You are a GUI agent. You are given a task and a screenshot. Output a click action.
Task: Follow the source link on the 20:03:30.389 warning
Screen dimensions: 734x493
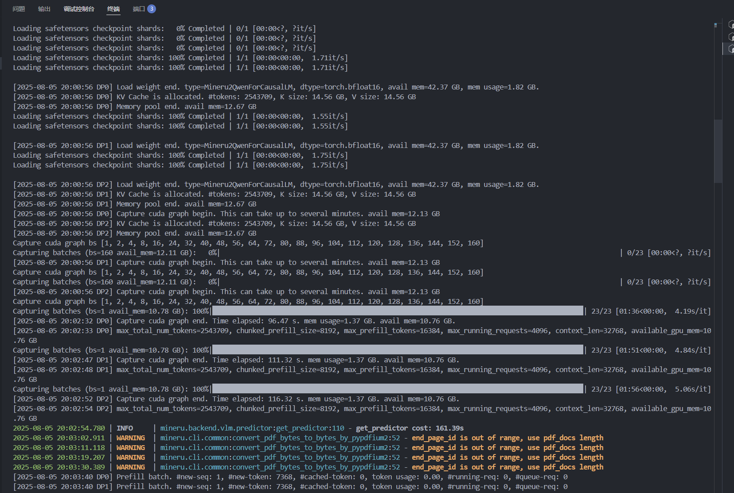pos(280,467)
